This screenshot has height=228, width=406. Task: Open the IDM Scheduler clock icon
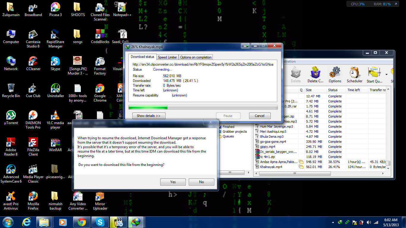[x=355, y=75]
